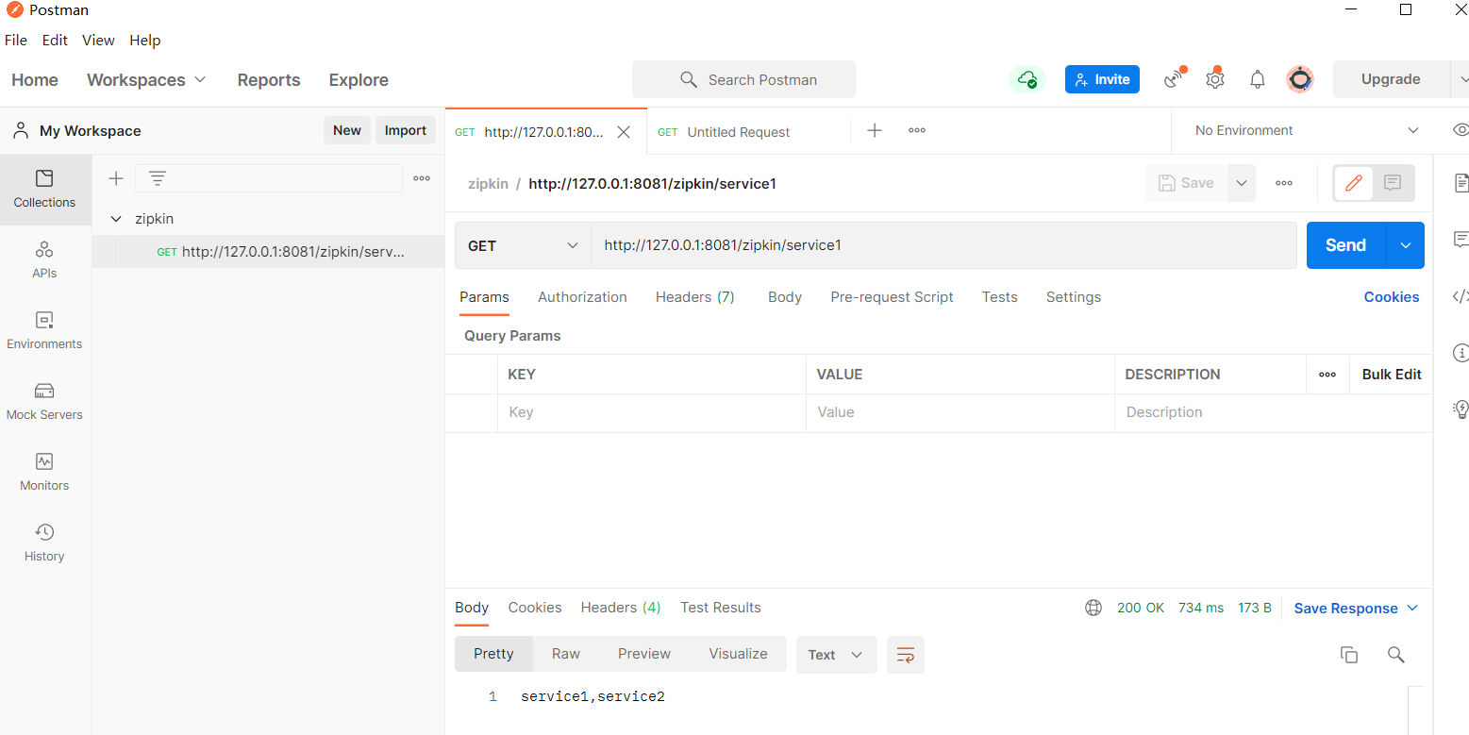This screenshot has width=1469, height=735.
Task: Collapse the zipkin collection
Action: pyautogui.click(x=116, y=219)
